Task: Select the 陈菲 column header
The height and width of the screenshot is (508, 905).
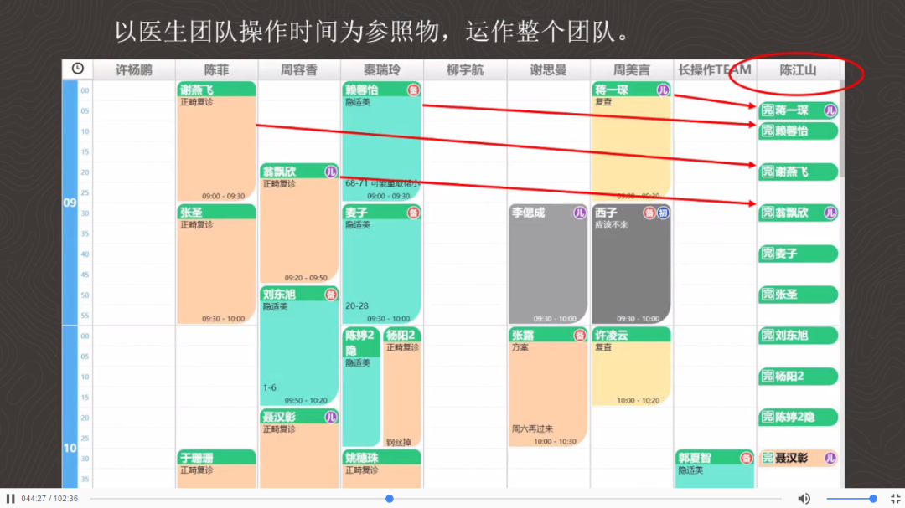Action: point(216,69)
